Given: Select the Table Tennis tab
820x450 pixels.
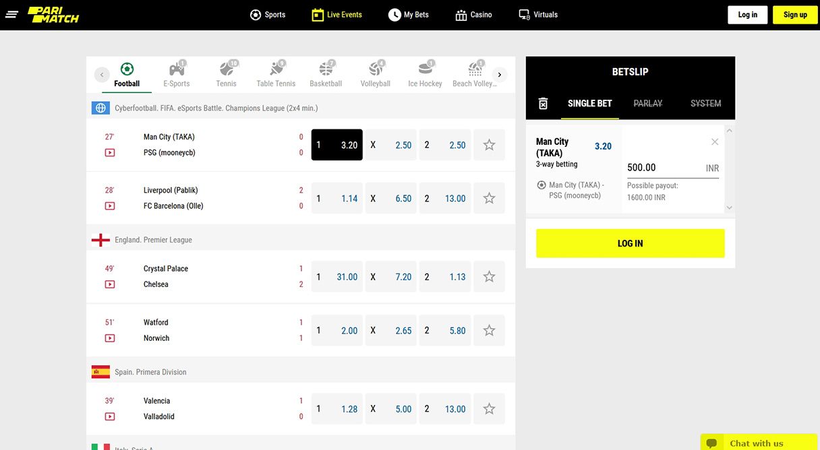Looking at the screenshot, I should click(276, 75).
